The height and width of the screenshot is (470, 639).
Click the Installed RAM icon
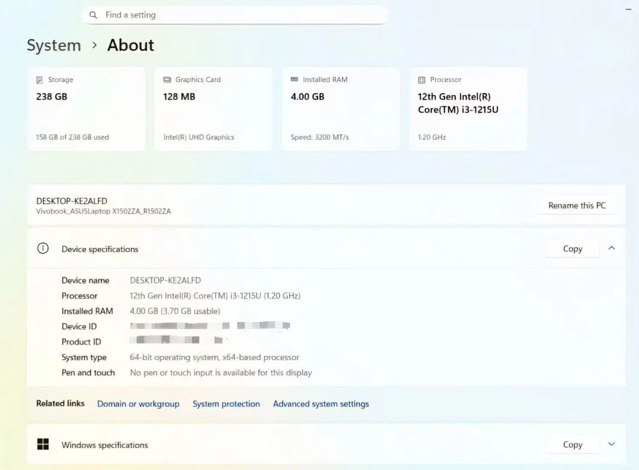pyautogui.click(x=294, y=80)
